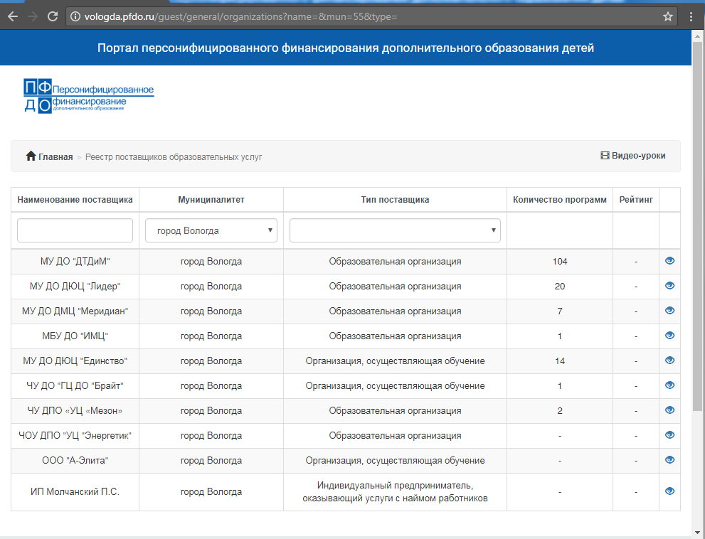
Task: Select the ЧОУ ДПО "УЦ "Энергетик" provider name
Action: point(75,436)
